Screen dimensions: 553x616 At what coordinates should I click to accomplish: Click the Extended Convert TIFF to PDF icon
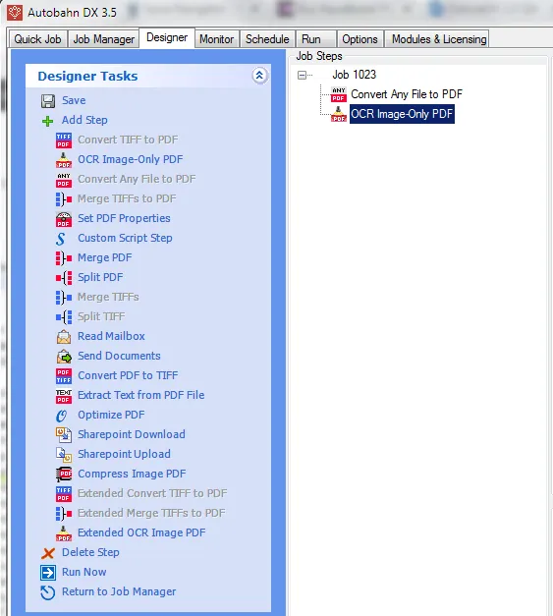tap(64, 494)
